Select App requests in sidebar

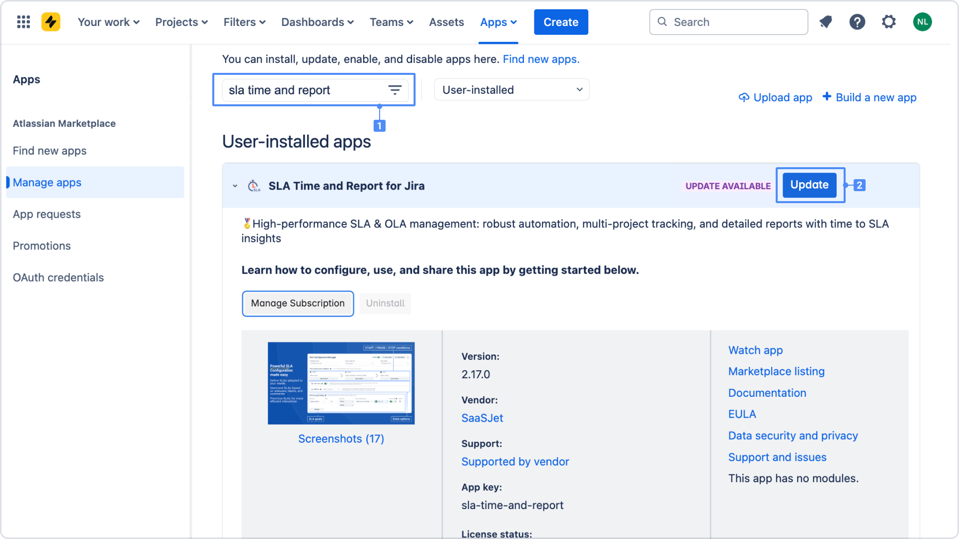point(46,214)
